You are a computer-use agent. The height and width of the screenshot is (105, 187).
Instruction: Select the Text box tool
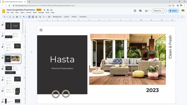[33, 17]
